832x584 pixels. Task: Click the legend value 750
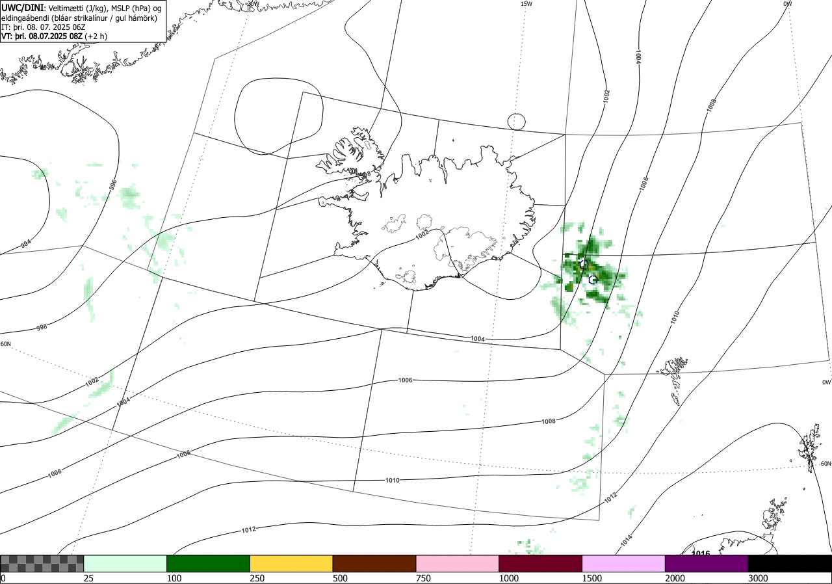point(423,578)
